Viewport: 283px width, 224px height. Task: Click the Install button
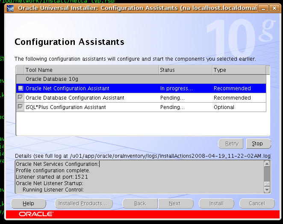[x=216, y=203]
